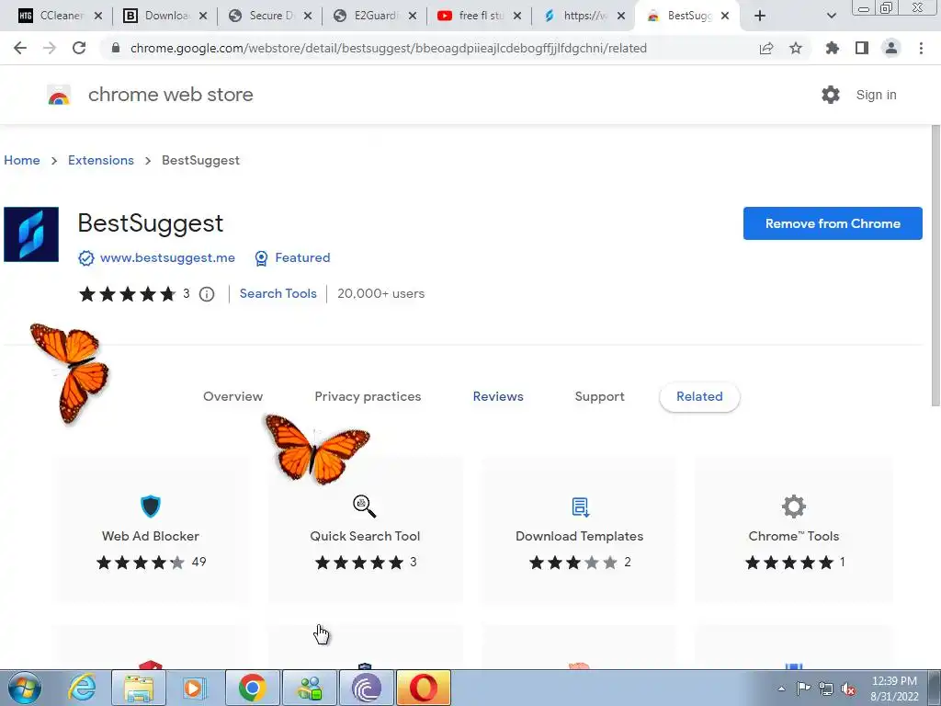The width and height of the screenshot is (941, 706).
Task: Click the BestSuggest five-star rating
Action: click(127, 294)
